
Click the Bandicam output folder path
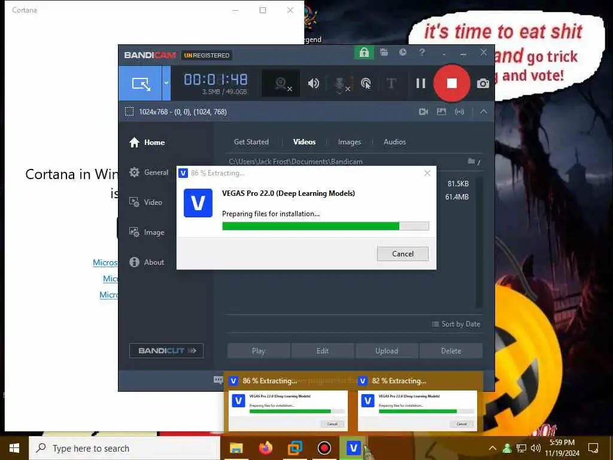296,162
